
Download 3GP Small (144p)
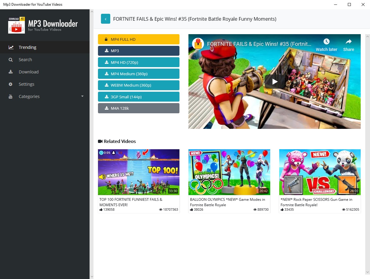coord(139,97)
